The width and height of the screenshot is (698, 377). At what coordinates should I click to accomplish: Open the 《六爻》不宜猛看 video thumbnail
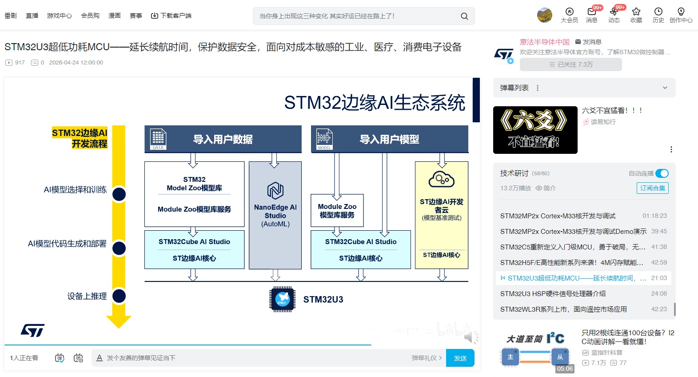point(535,130)
